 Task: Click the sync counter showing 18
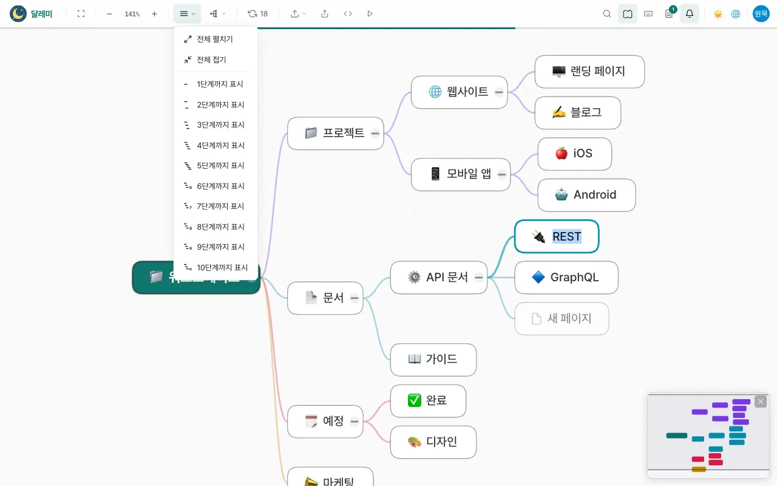257,13
